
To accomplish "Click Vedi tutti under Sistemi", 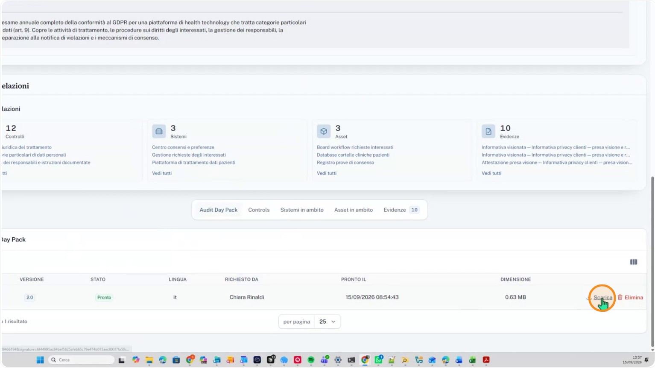I will coord(162,173).
